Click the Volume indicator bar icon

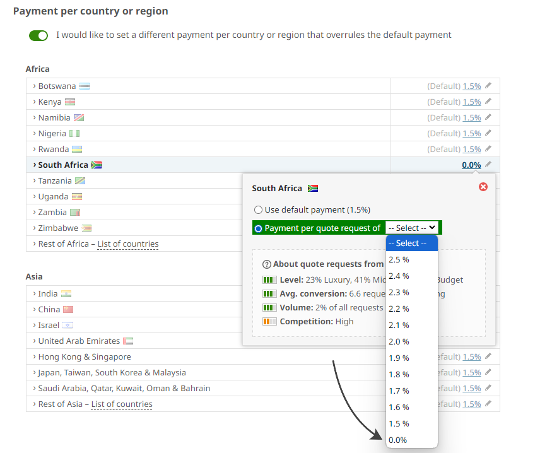270,307
